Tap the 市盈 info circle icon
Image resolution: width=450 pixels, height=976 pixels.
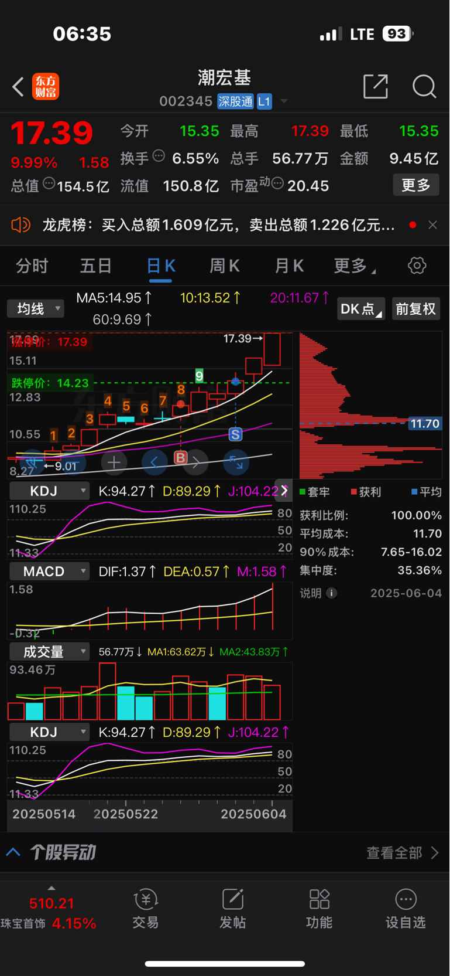pos(278,183)
